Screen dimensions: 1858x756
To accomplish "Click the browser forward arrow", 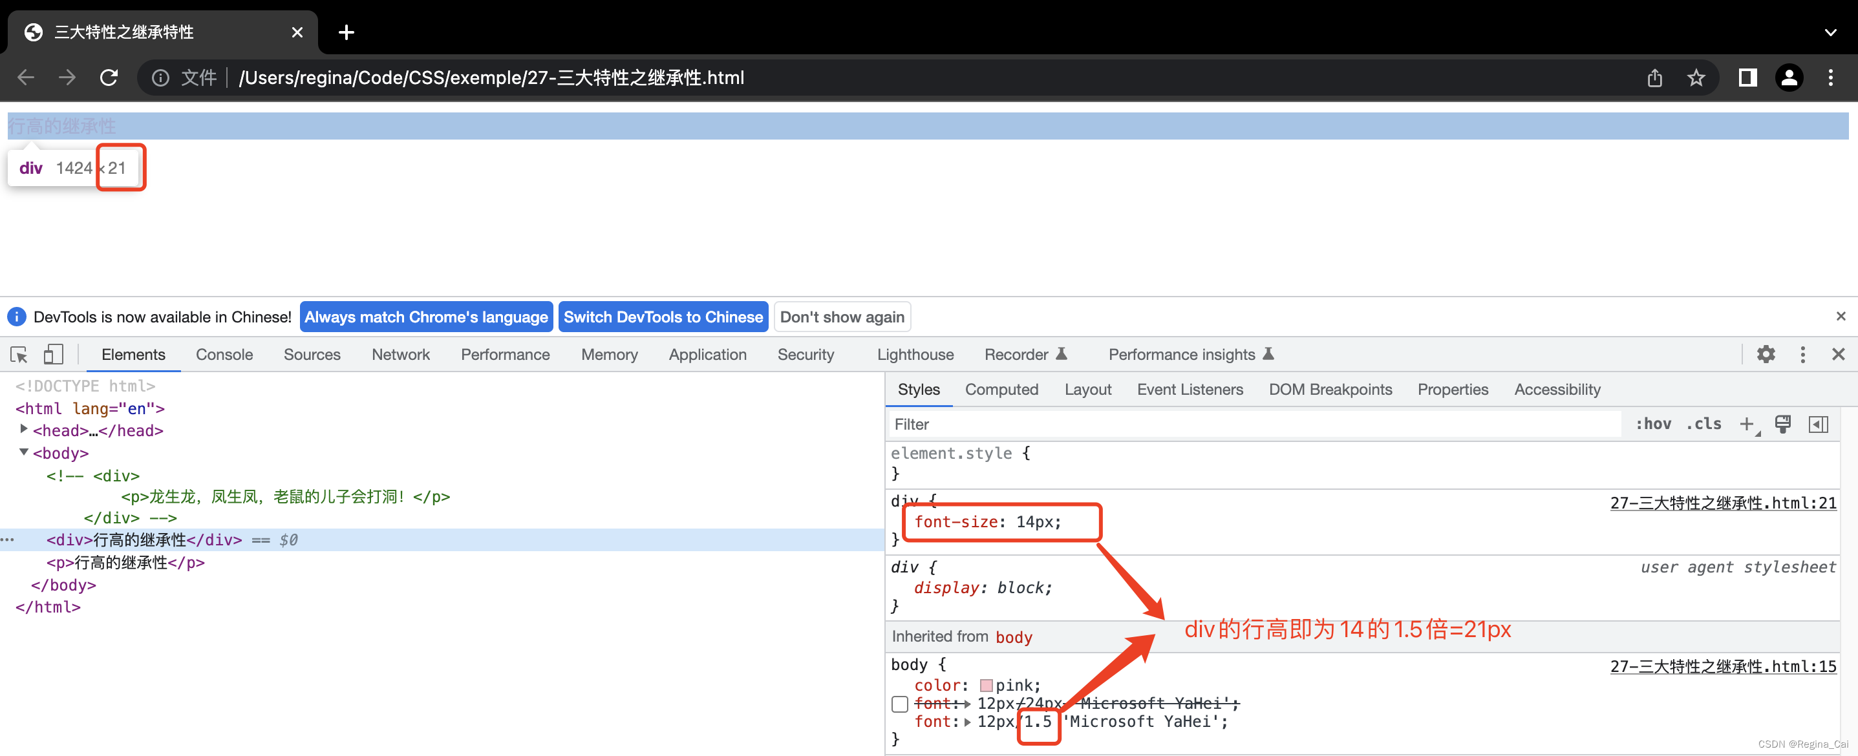I will click(67, 78).
